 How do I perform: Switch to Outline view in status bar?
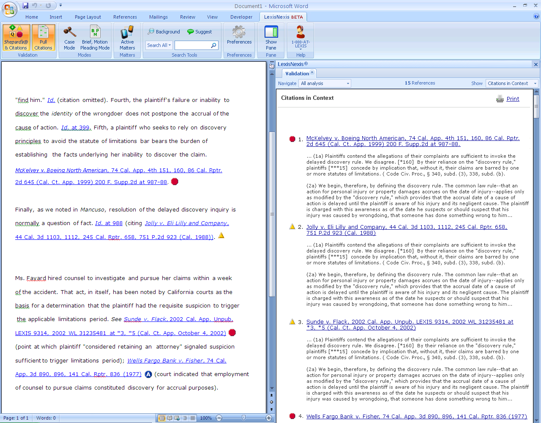pyautogui.click(x=185, y=418)
